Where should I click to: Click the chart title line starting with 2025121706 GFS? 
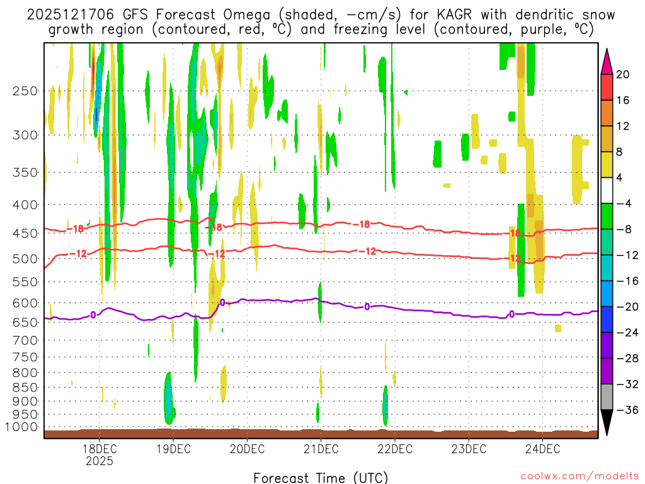(321, 14)
